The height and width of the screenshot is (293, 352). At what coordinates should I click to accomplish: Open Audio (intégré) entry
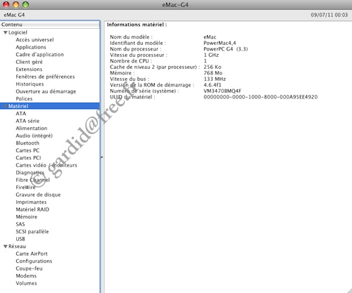click(x=34, y=136)
